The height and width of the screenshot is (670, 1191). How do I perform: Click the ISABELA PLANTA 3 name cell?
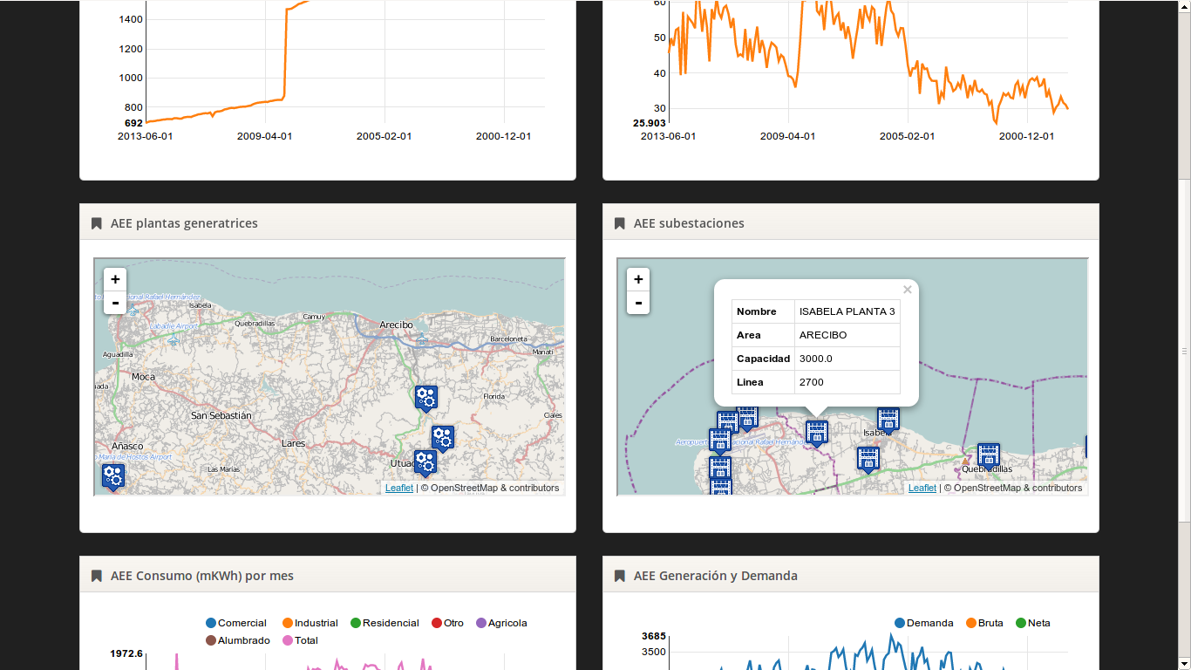coord(847,311)
